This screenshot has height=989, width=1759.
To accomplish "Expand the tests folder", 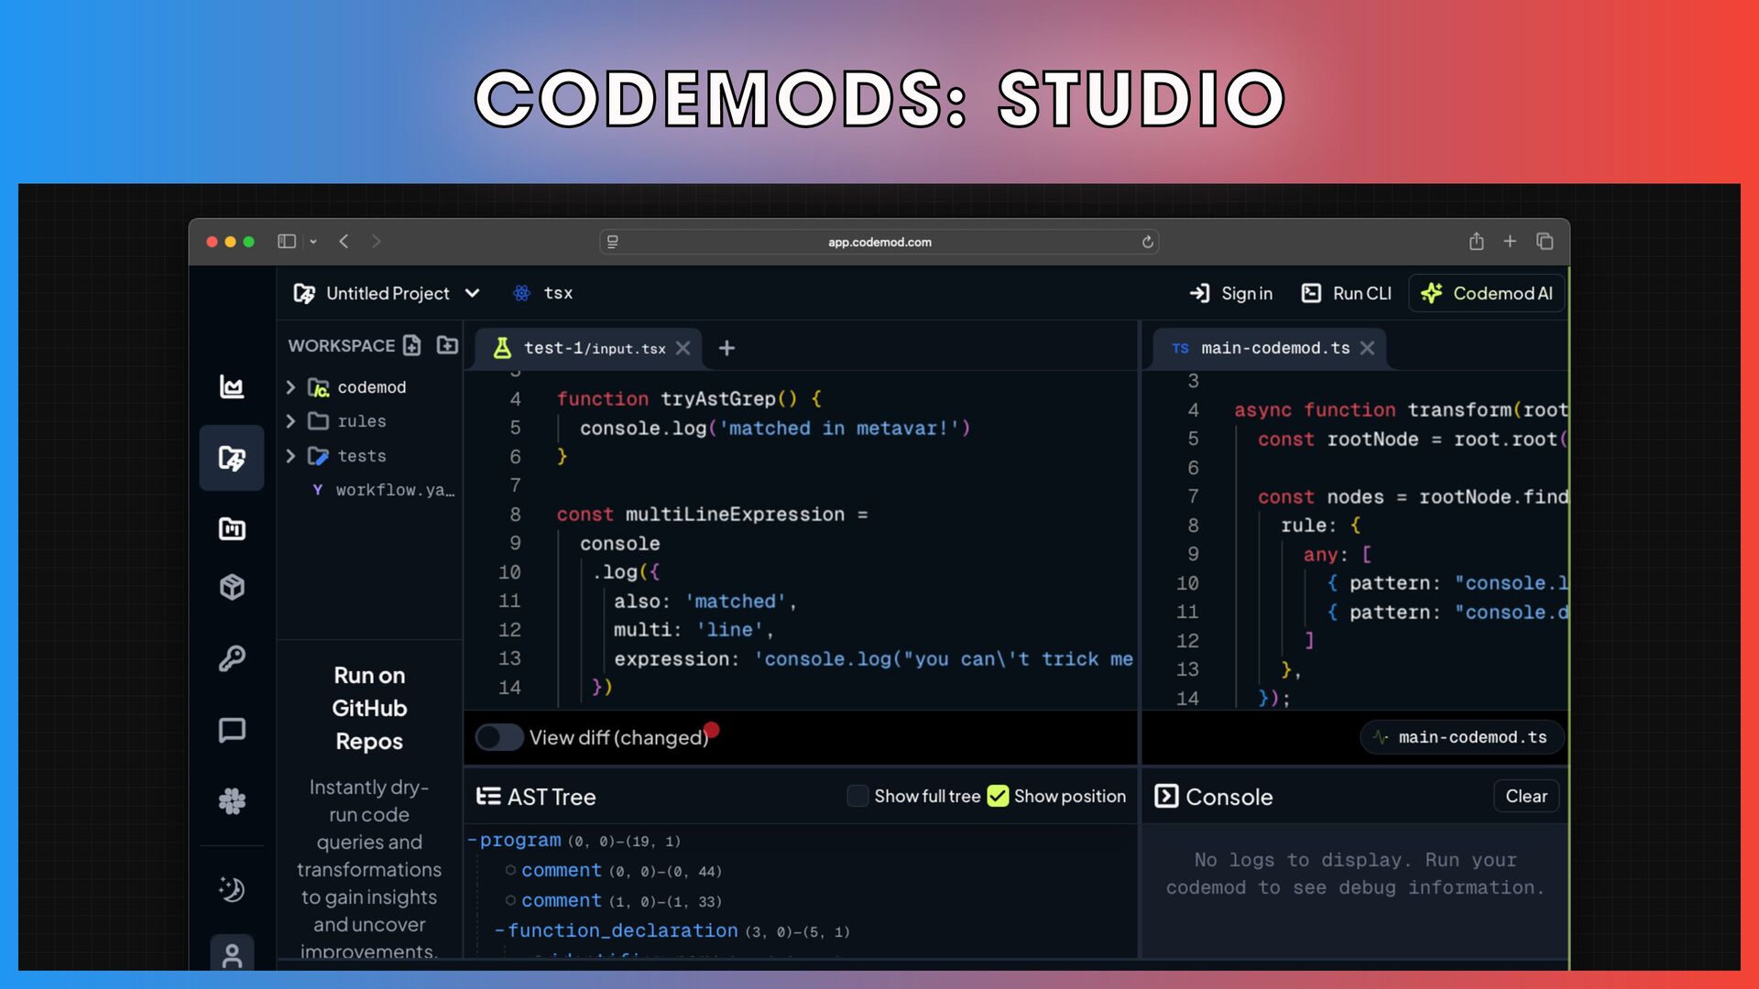I will (361, 456).
